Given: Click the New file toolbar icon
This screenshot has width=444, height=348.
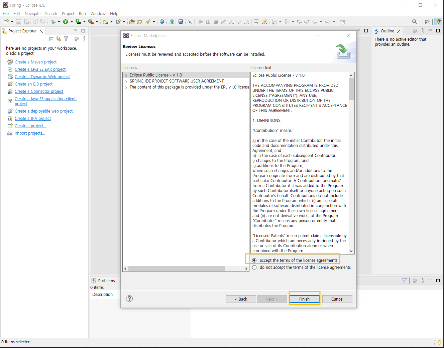Looking at the screenshot, I should click(6, 22).
